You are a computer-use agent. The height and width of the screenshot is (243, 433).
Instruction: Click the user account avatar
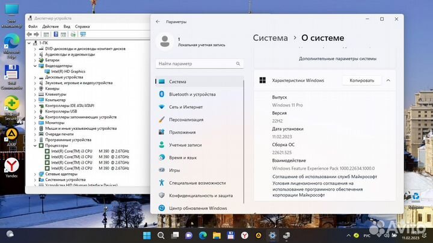click(165, 42)
